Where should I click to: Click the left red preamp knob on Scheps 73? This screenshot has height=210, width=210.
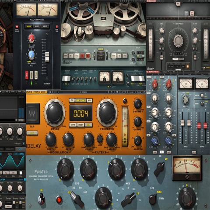point(155,84)
